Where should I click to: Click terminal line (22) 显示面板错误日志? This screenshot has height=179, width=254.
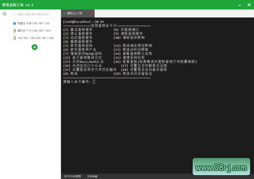[82, 58]
